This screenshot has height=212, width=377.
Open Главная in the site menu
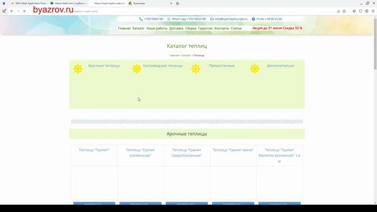(x=124, y=28)
